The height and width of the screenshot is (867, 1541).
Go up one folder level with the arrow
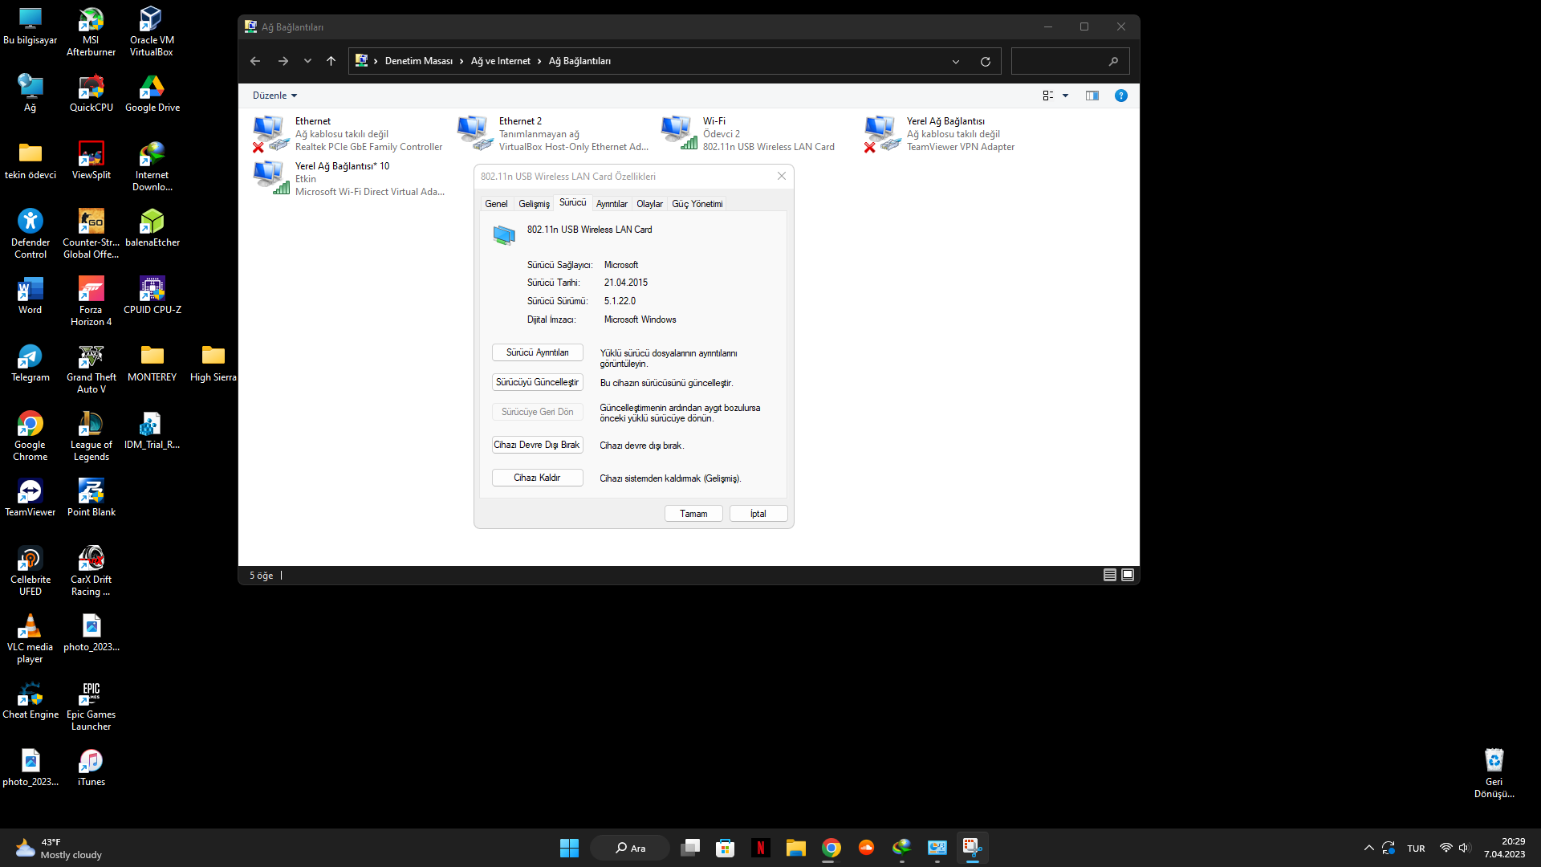point(331,61)
